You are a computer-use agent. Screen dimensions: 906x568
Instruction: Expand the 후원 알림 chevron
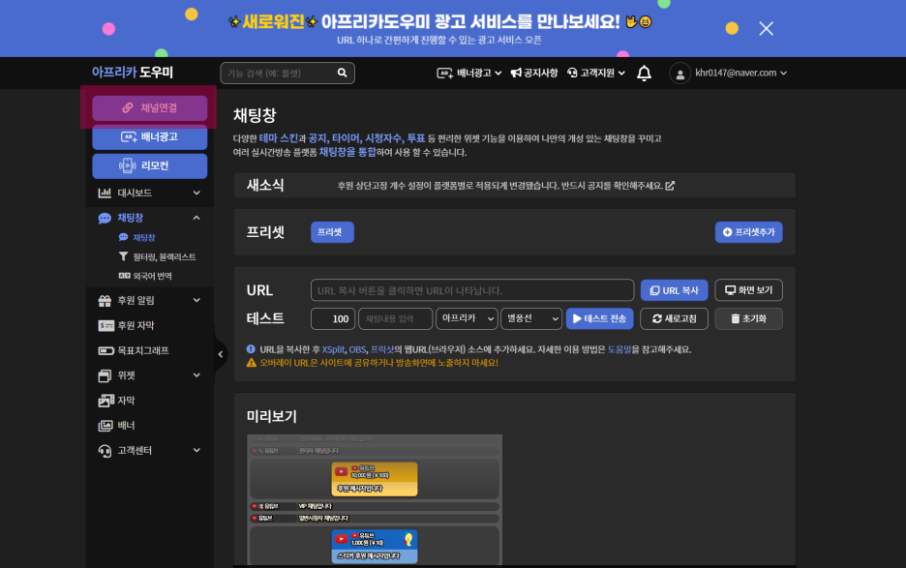[196, 300]
